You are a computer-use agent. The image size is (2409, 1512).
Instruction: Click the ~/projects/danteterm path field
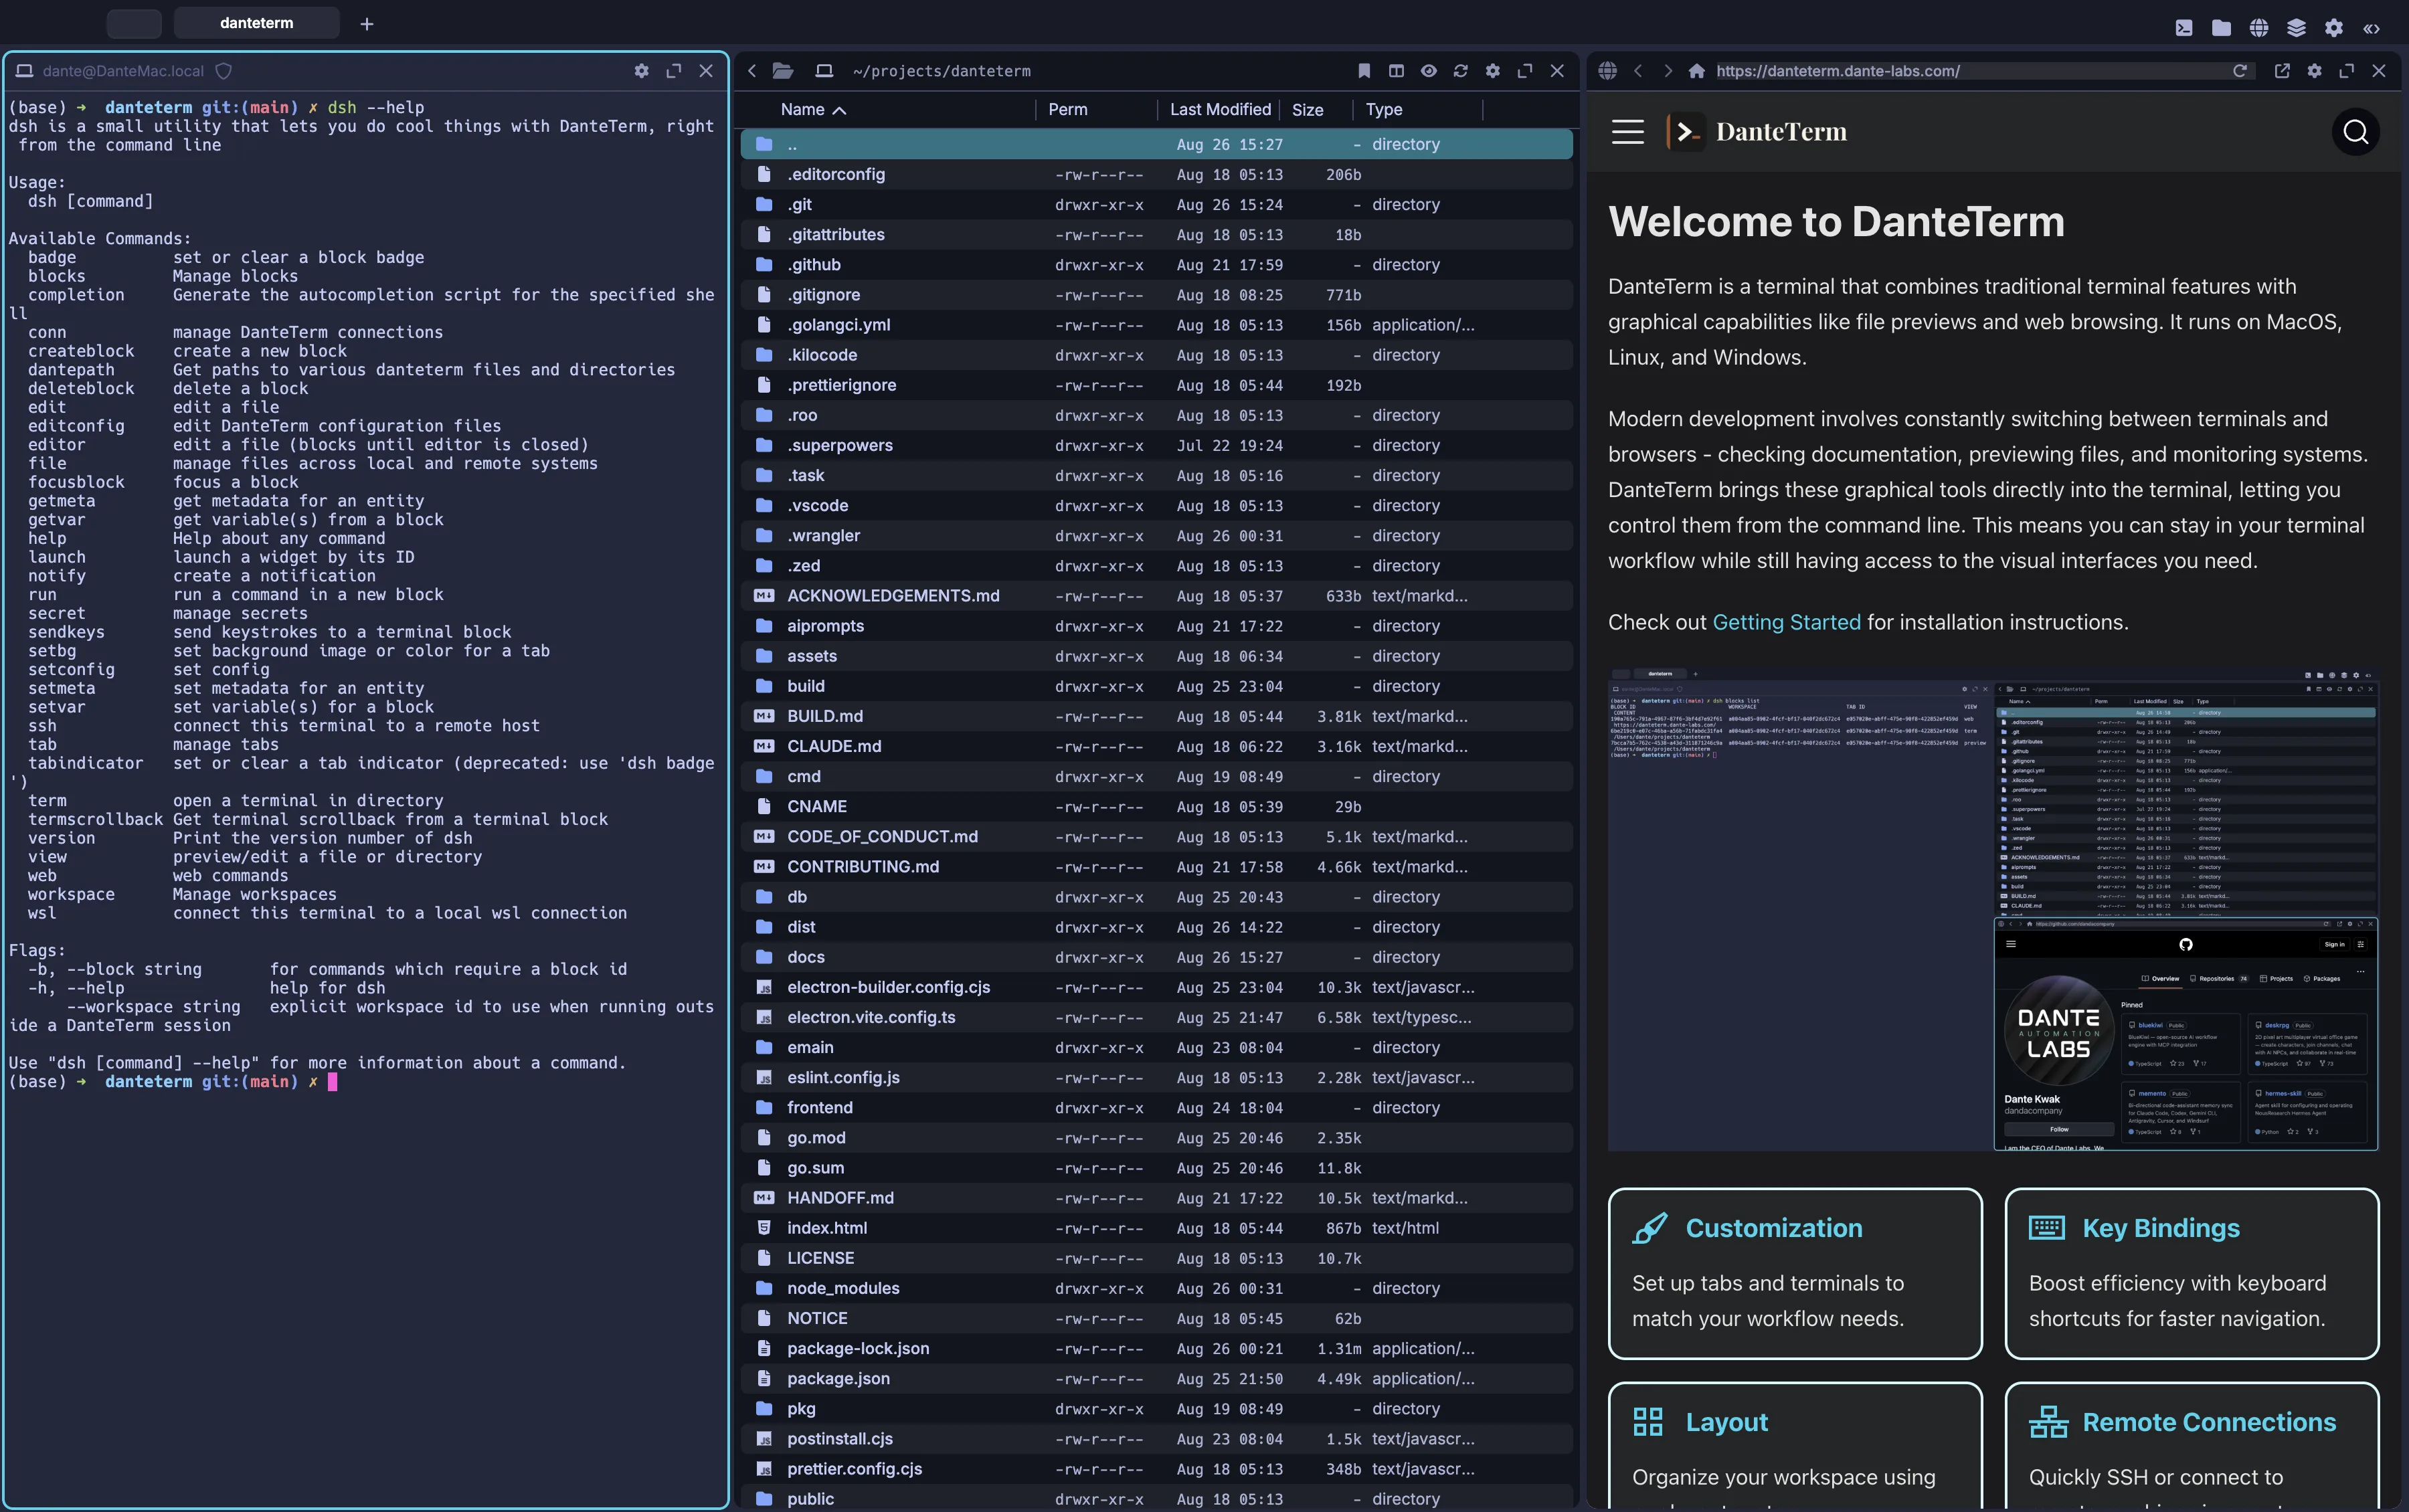[x=941, y=71]
